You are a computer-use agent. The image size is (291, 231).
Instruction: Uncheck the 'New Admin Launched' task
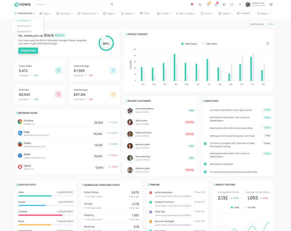click(205, 164)
